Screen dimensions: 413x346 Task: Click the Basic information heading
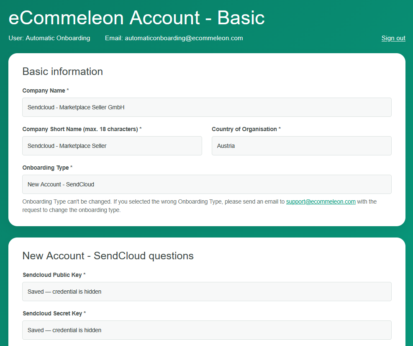pos(62,72)
